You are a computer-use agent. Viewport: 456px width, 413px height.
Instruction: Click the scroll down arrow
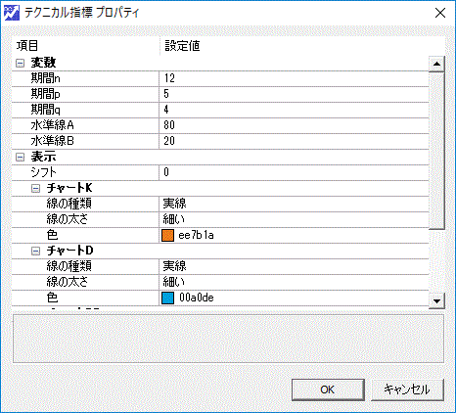tap(436, 300)
